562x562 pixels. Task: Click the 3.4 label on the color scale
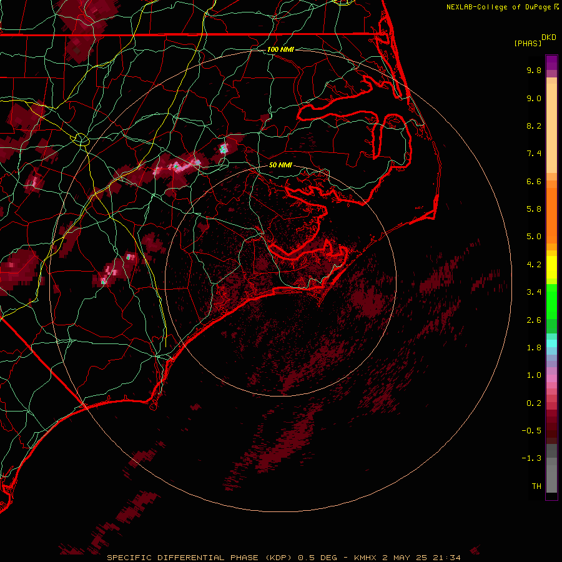tap(534, 292)
